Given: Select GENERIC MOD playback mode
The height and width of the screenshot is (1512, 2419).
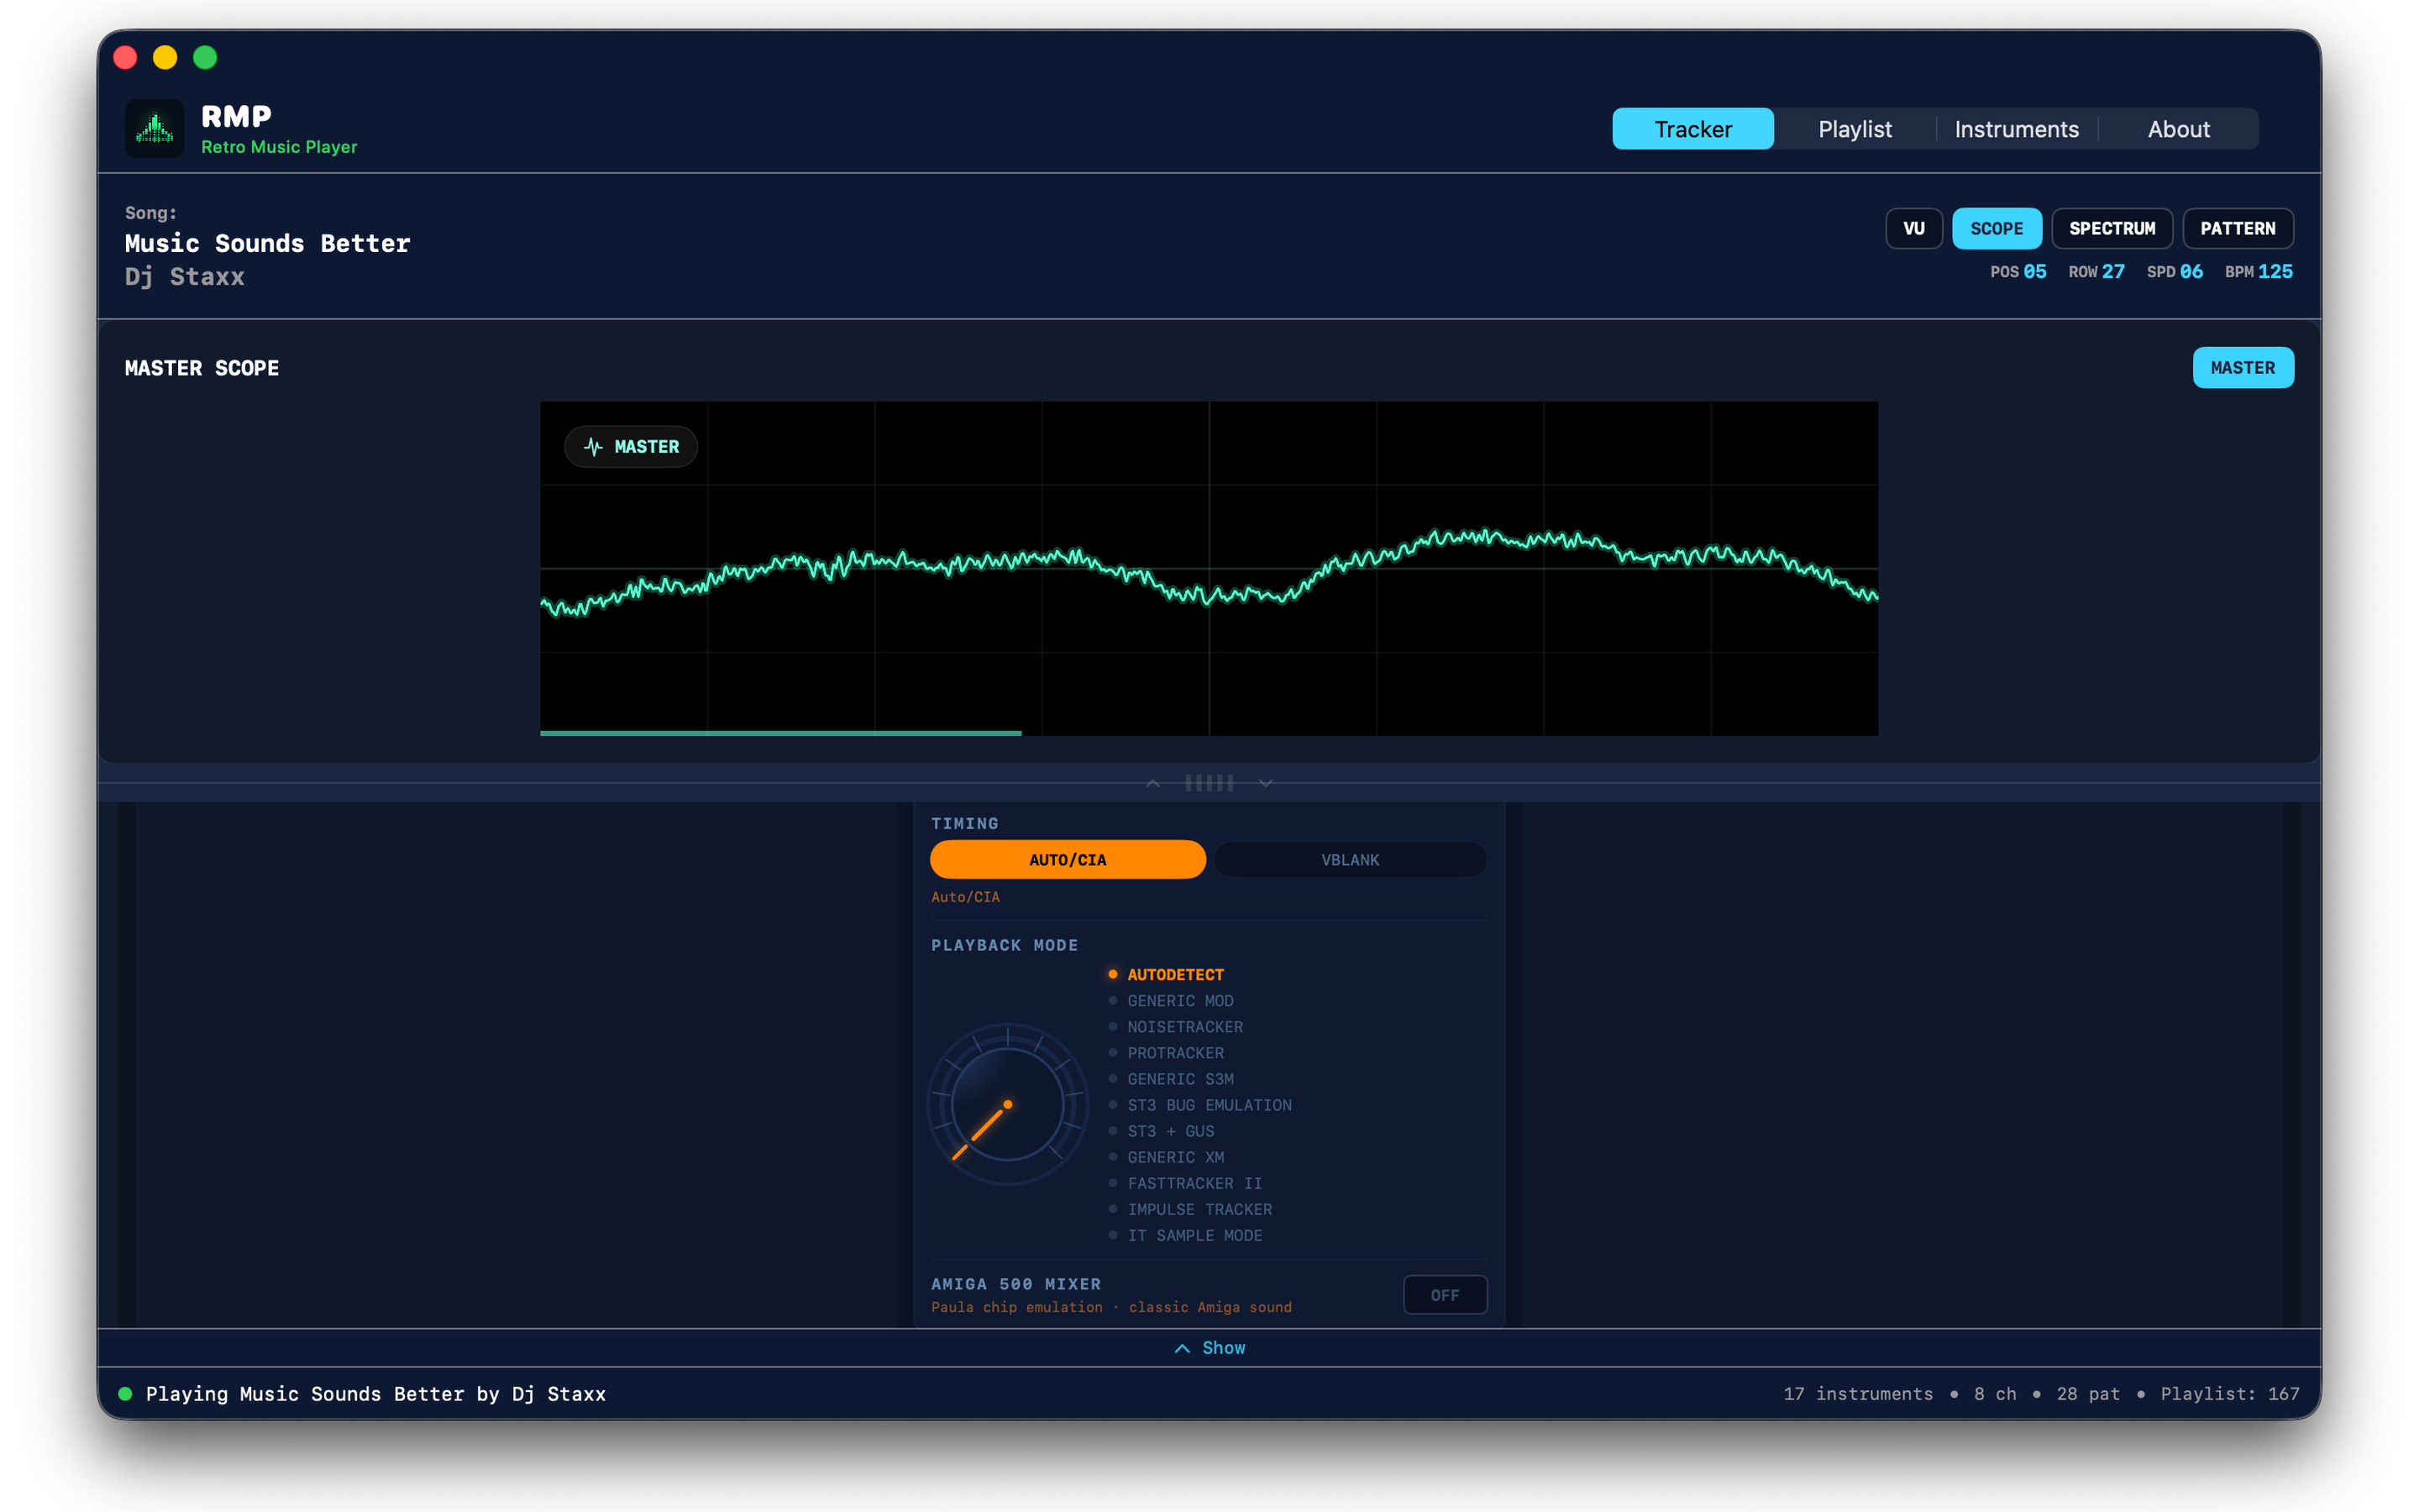Looking at the screenshot, I should coord(1171,1000).
